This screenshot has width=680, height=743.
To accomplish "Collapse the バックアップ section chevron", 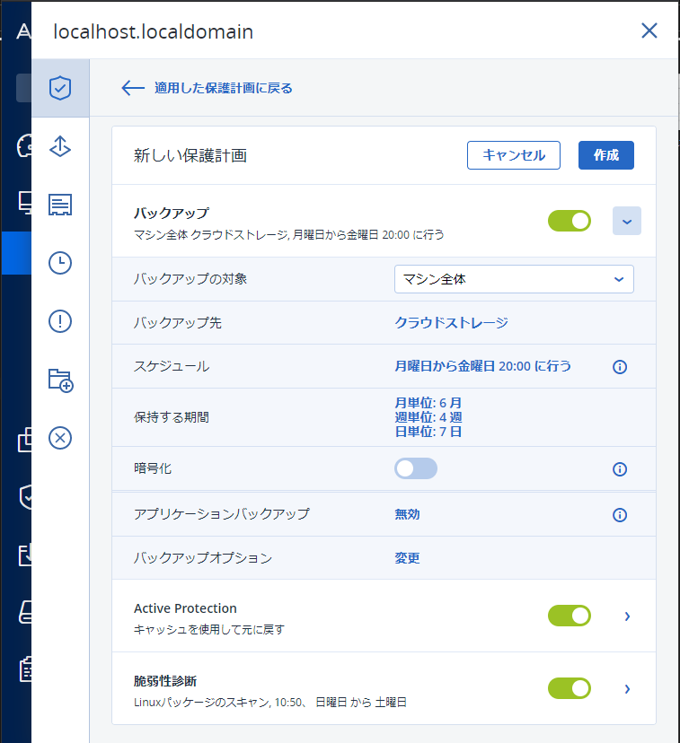I will pyautogui.click(x=627, y=221).
